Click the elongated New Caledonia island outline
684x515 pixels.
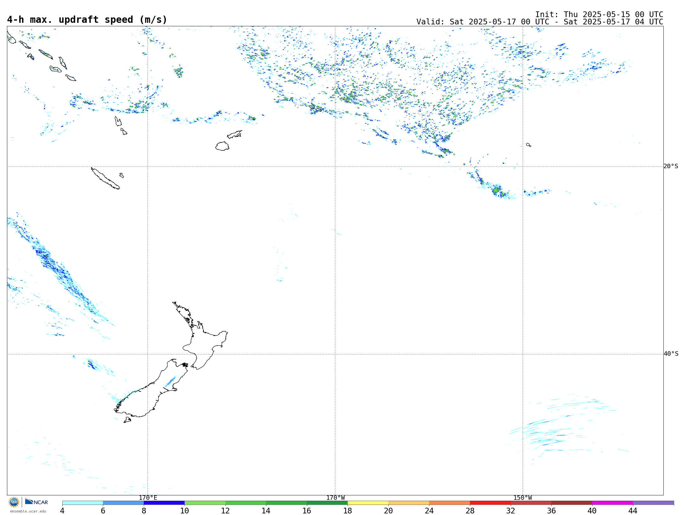click(x=105, y=179)
